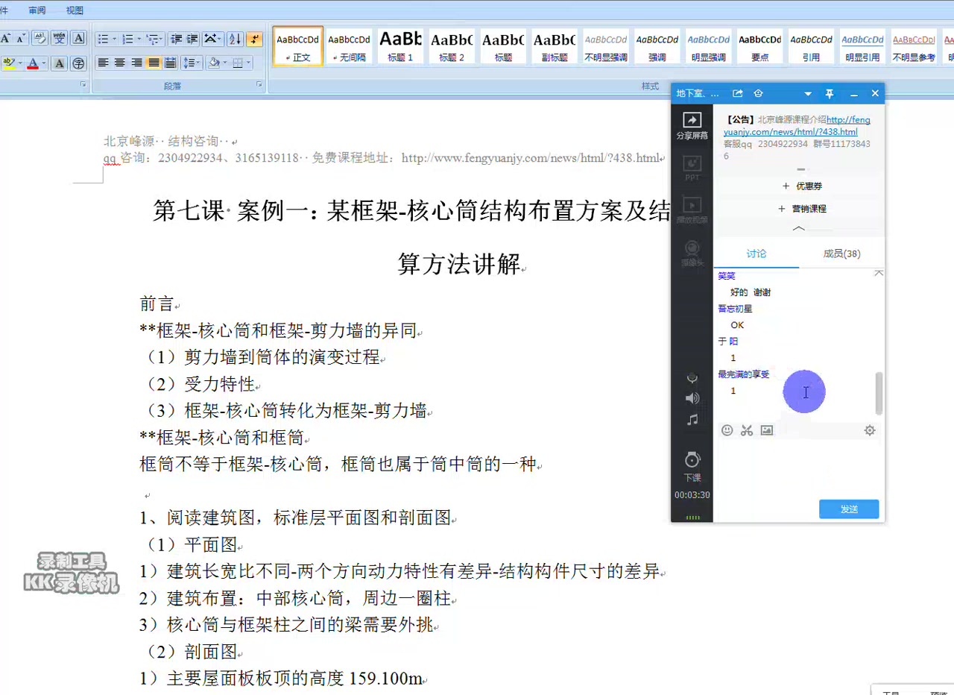Toggle character shading (gray A)

click(x=60, y=63)
